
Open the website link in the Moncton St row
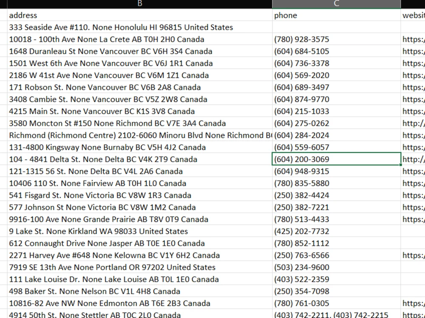point(413,123)
